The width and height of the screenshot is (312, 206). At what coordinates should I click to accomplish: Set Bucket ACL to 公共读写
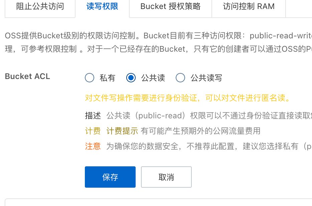coord(180,78)
